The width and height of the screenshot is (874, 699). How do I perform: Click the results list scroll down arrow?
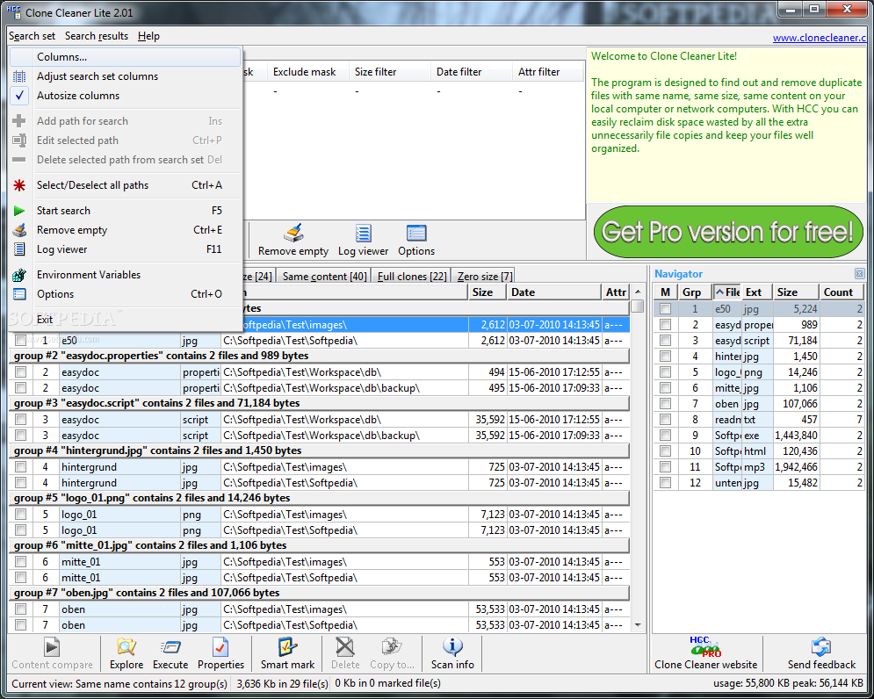638,625
